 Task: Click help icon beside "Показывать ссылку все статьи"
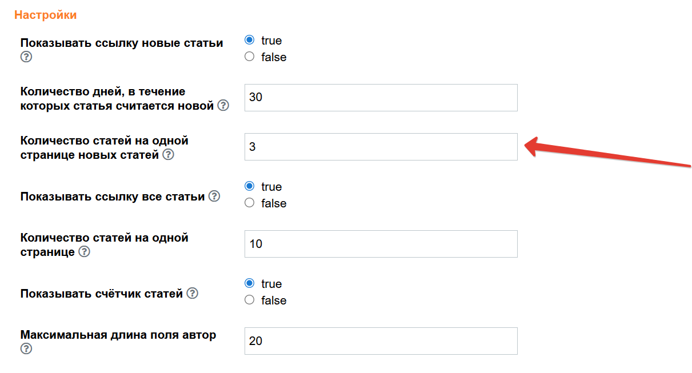point(214,196)
